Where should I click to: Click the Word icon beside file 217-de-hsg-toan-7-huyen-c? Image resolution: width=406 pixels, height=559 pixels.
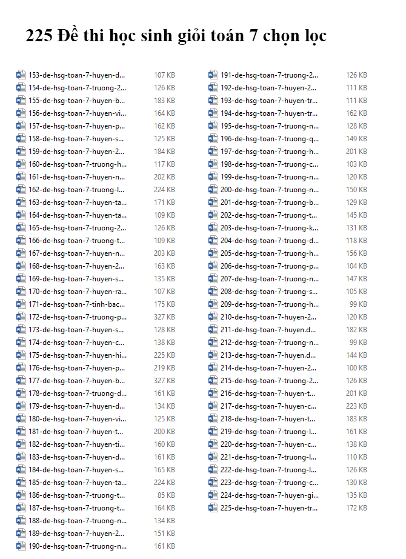(x=213, y=406)
